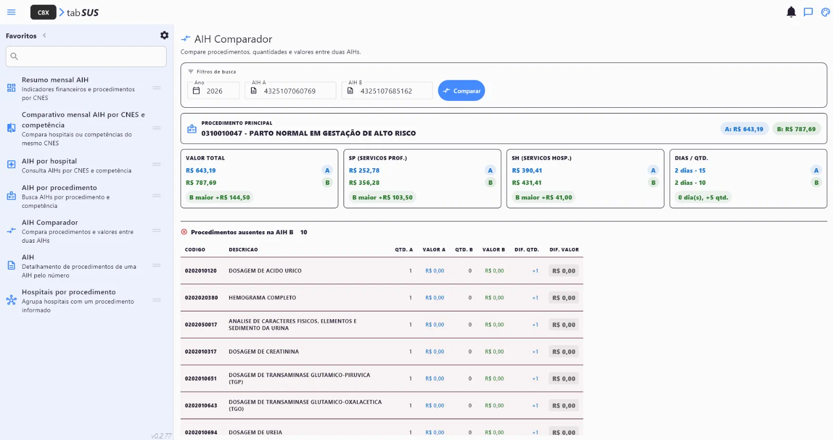This screenshot has width=833, height=440.
Task: Open the chat feedback icon
Action: tap(808, 12)
